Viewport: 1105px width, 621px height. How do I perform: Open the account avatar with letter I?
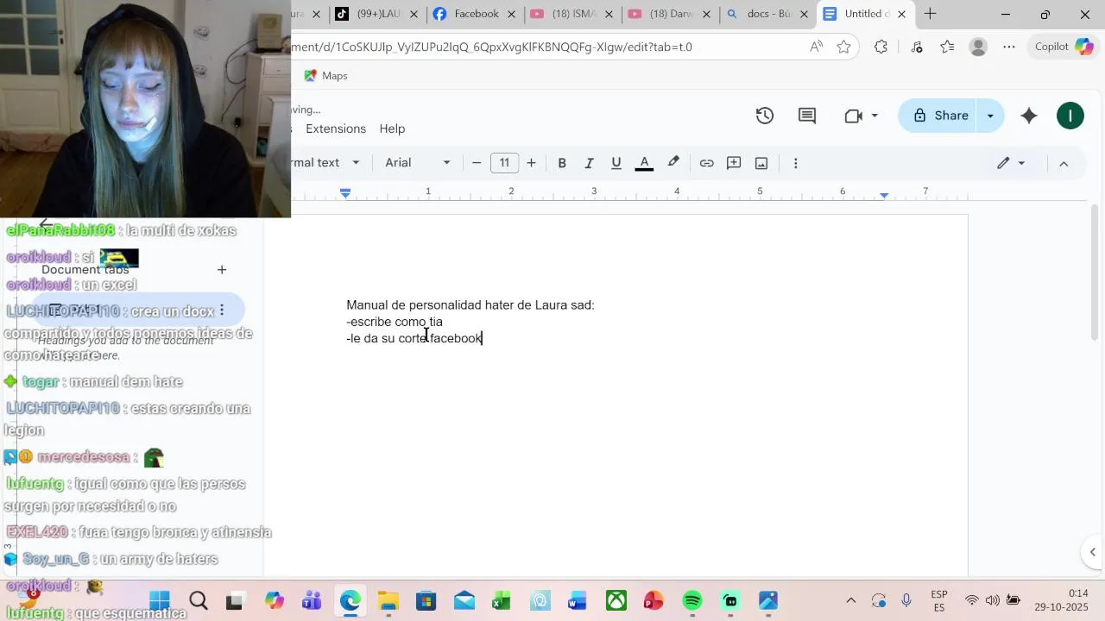coord(1070,116)
